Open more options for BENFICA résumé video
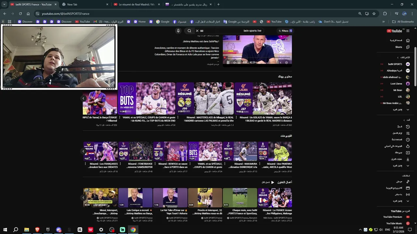The height and width of the screenshot is (234, 417). 155,164
